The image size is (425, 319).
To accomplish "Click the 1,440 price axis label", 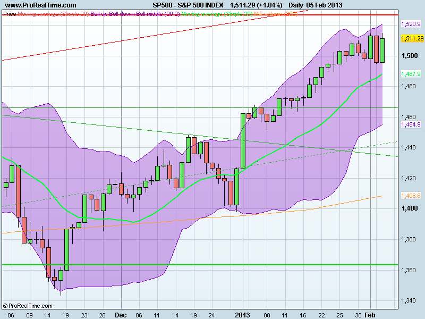I will tap(409, 148).
